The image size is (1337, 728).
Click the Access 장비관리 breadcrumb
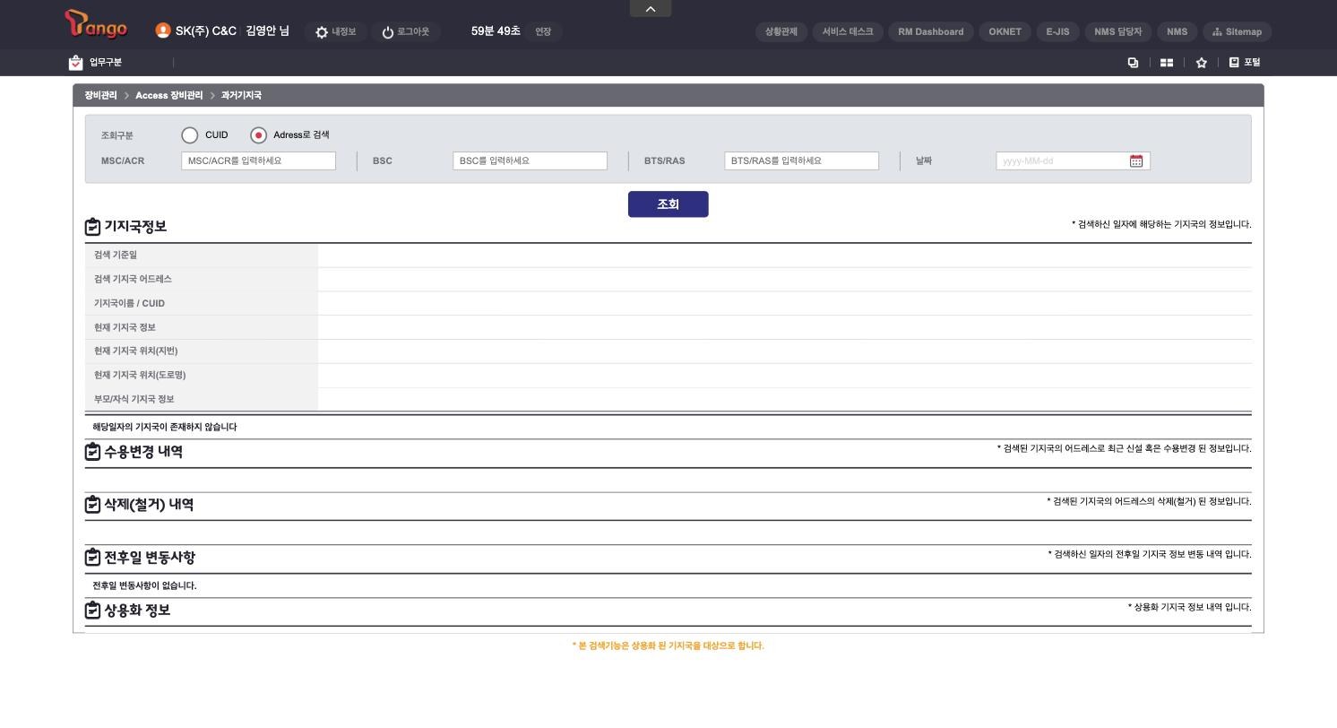169,95
